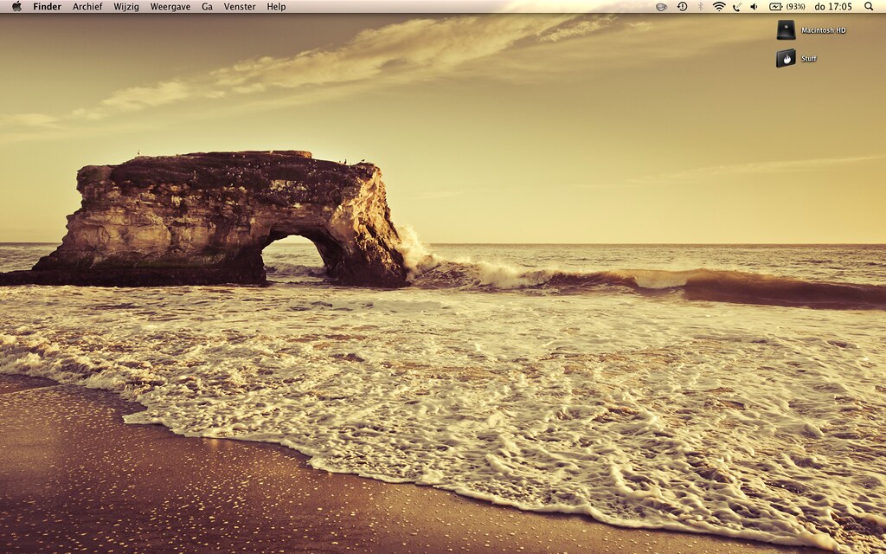The height and width of the screenshot is (554, 886).
Task: Open the volume control icon
Action: tap(754, 7)
